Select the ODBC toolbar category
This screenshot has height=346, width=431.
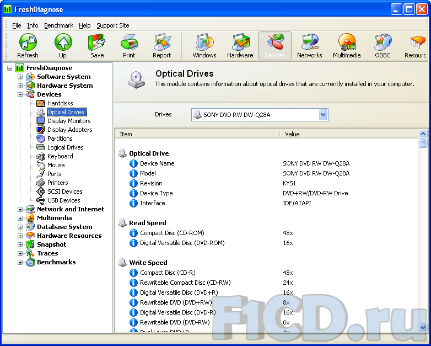[x=382, y=46]
